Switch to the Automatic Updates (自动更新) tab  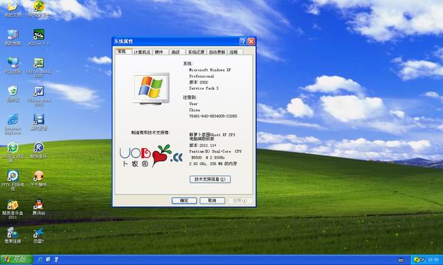tap(217, 52)
